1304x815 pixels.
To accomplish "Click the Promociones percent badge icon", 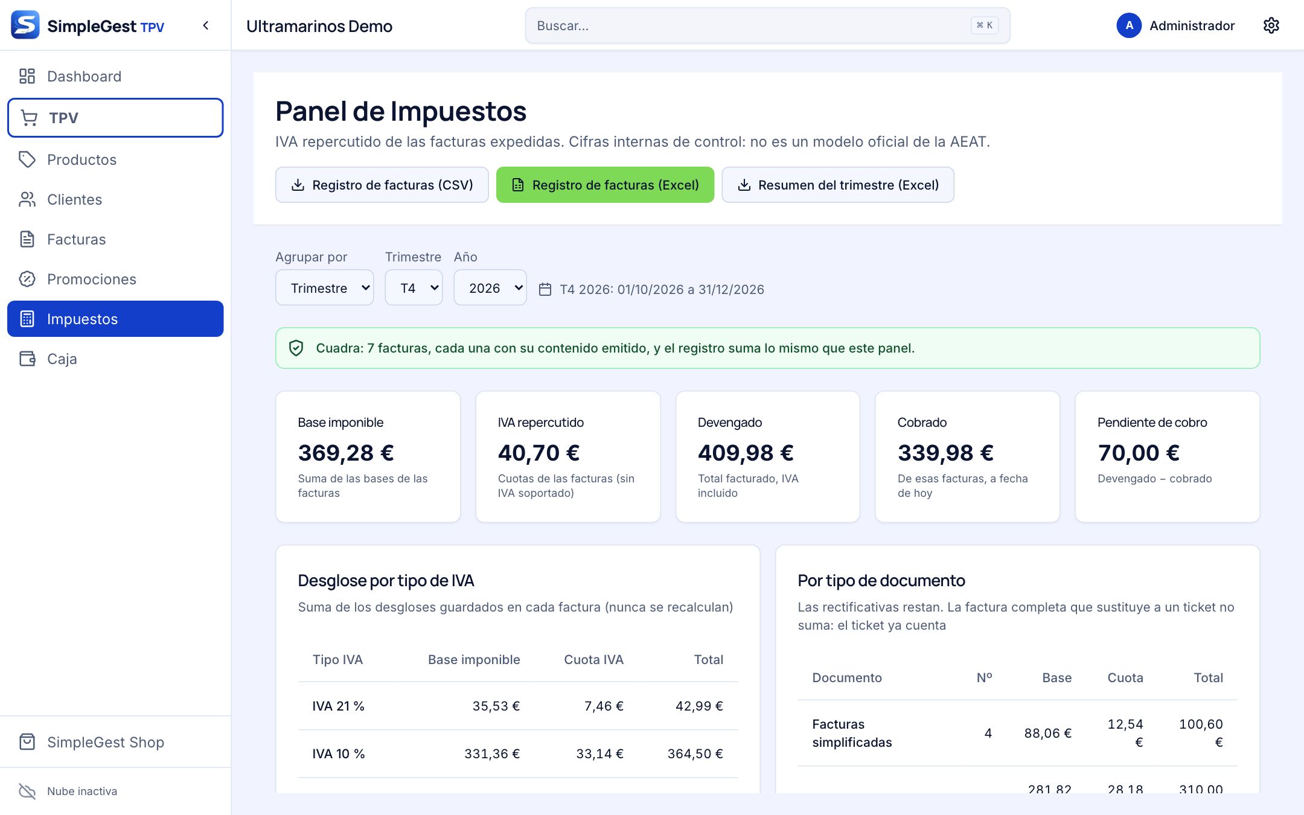I will pyautogui.click(x=27, y=279).
